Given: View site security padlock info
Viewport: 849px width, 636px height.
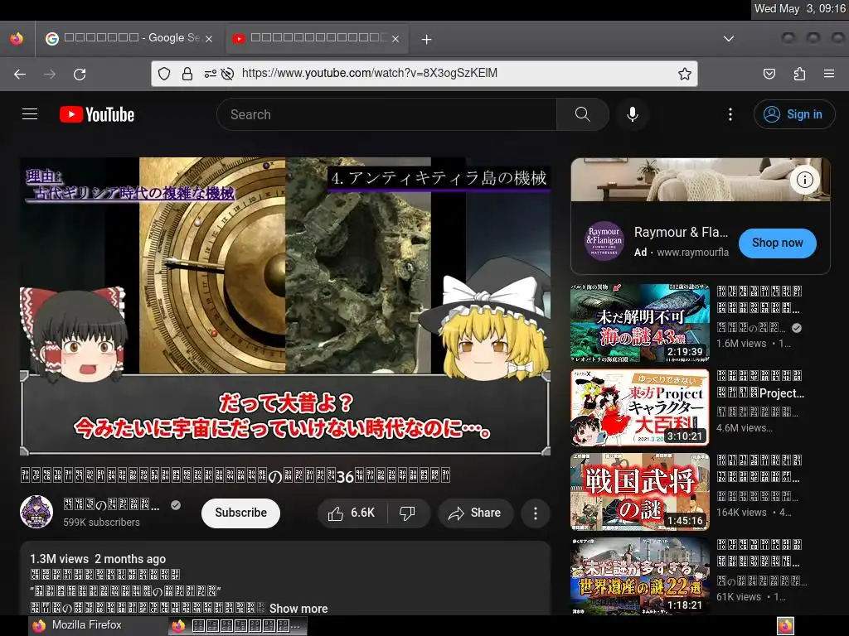Looking at the screenshot, I should pyautogui.click(x=187, y=74).
